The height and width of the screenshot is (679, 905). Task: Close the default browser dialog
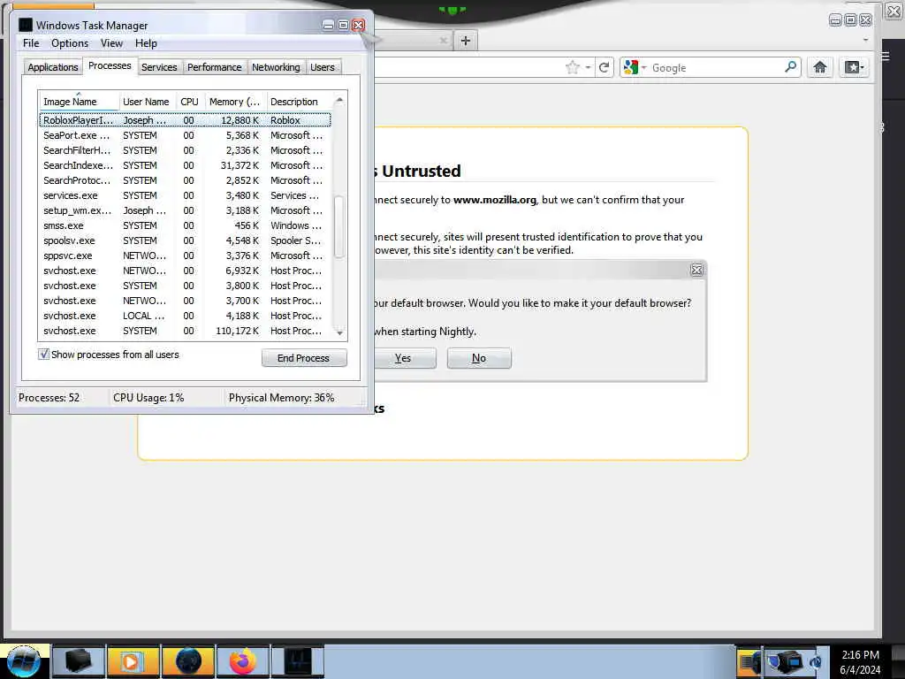pyautogui.click(x=696, y=270)
